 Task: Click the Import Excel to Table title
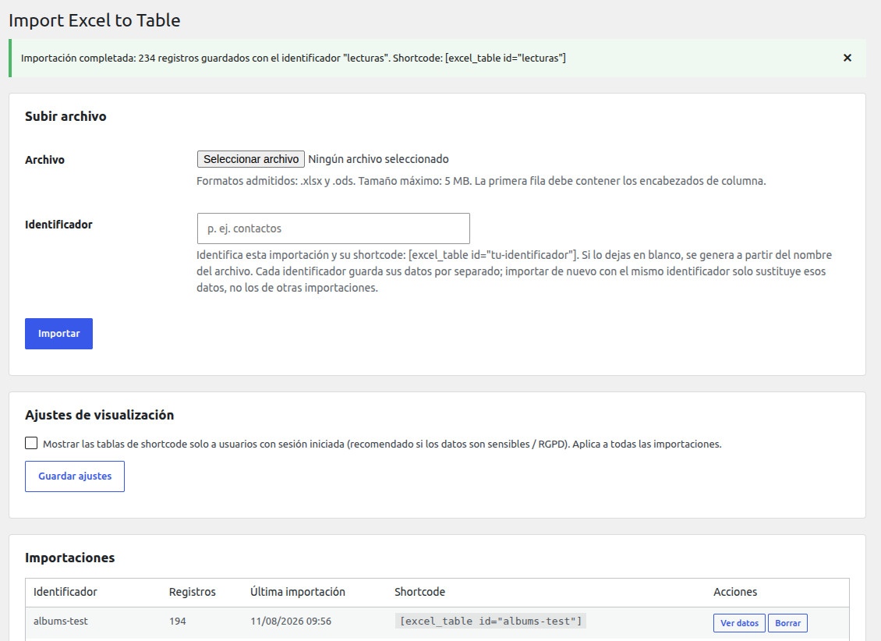tap(94, 20)
